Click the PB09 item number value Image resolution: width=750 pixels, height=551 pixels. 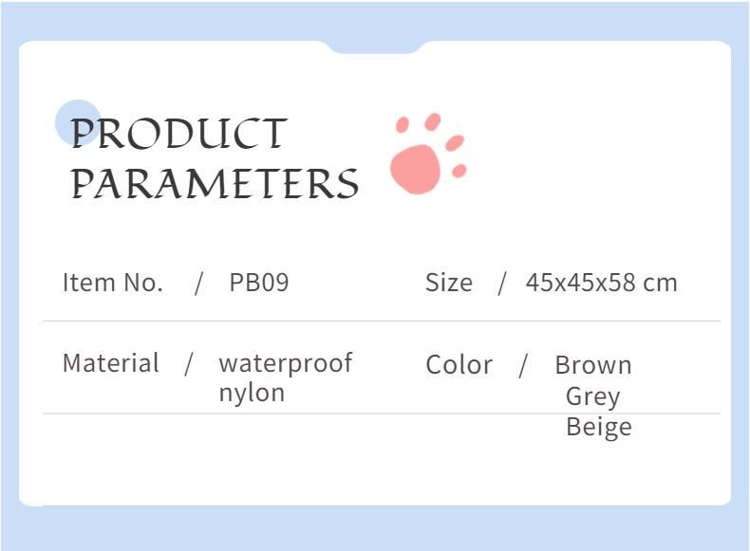coord(259,283)
